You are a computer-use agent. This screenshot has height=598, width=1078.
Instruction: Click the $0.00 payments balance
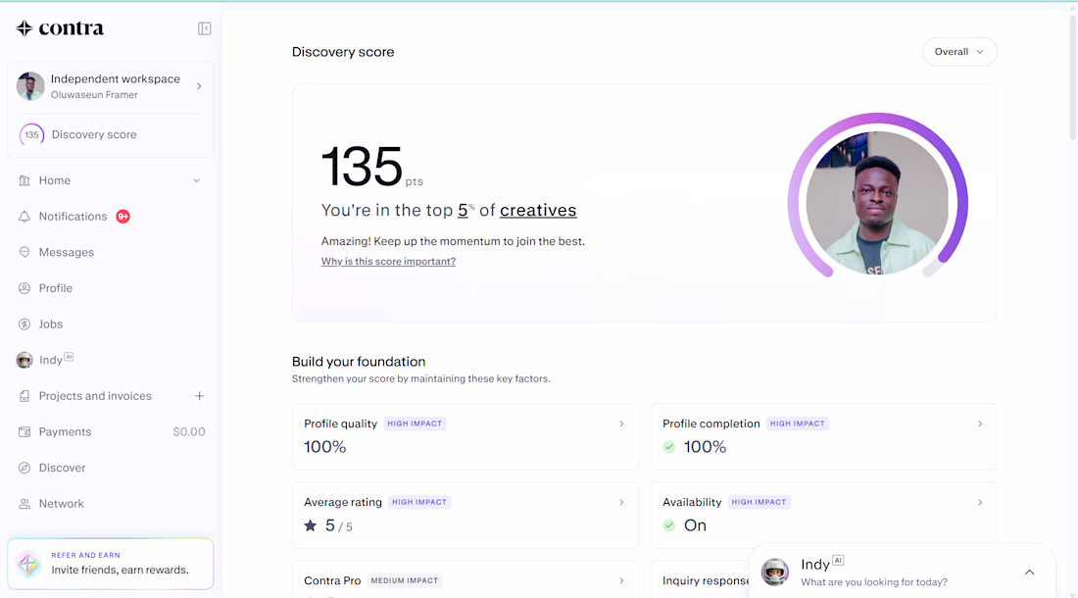pyautogui.click(x=189, y=431)
